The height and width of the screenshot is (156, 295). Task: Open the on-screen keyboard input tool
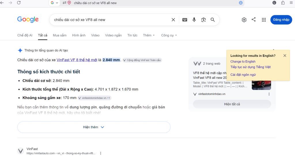(x=185, y=20)
